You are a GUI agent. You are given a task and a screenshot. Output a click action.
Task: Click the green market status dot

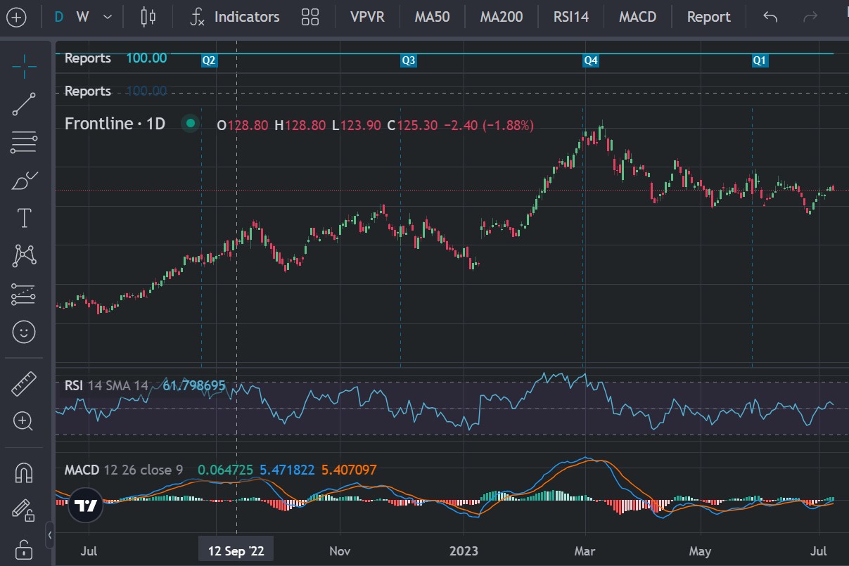190,124
